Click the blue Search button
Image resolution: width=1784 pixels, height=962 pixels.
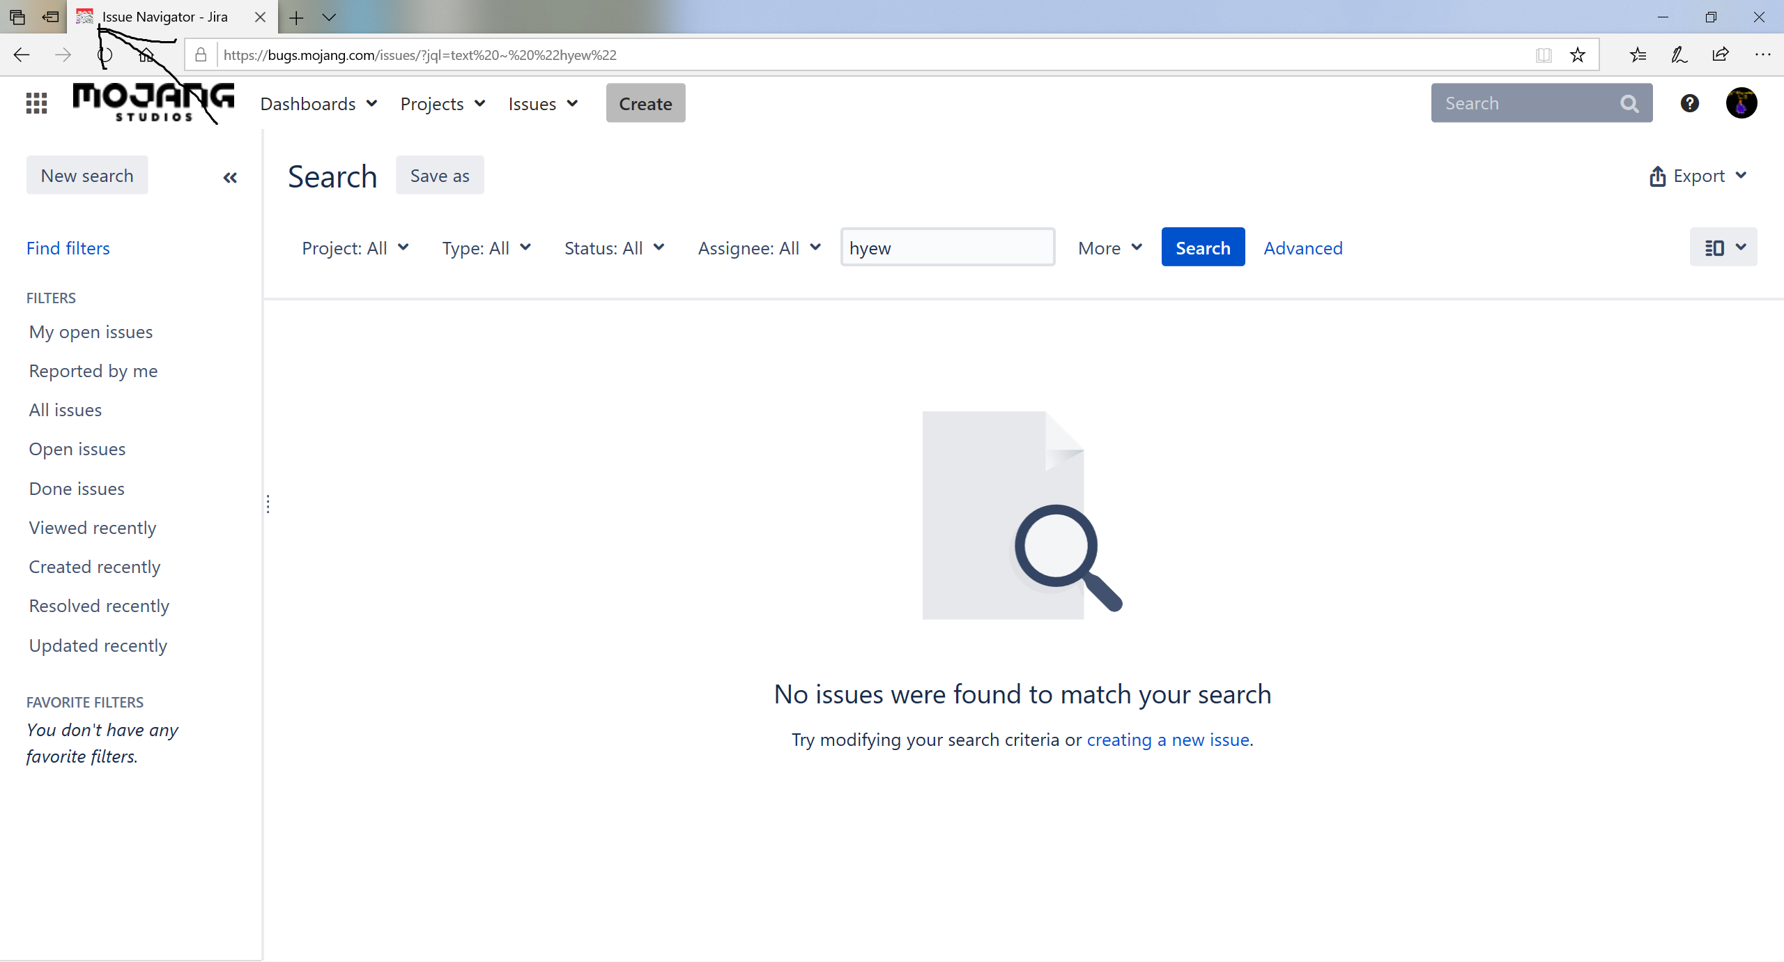tap(1202, 247)
